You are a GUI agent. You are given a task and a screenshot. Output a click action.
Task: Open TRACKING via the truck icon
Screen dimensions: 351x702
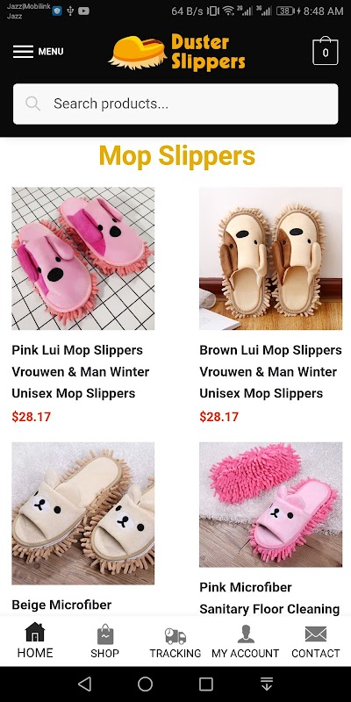click(175, 635)
